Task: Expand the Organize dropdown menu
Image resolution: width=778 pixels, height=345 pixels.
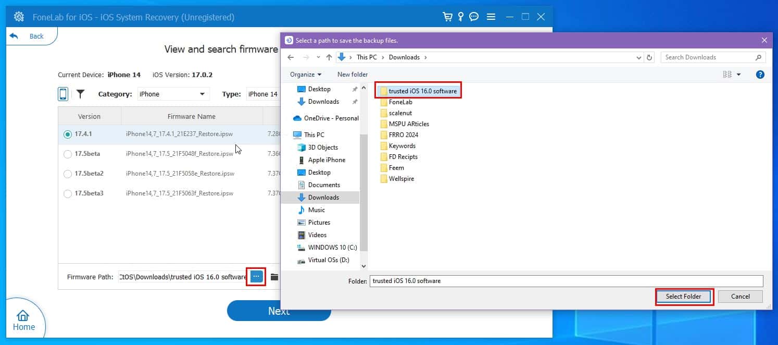Action: [306, 75]
